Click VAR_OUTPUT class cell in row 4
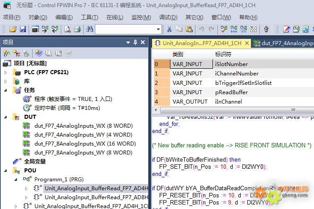Screen dimensions: 314x209 [x=191, y=102]
